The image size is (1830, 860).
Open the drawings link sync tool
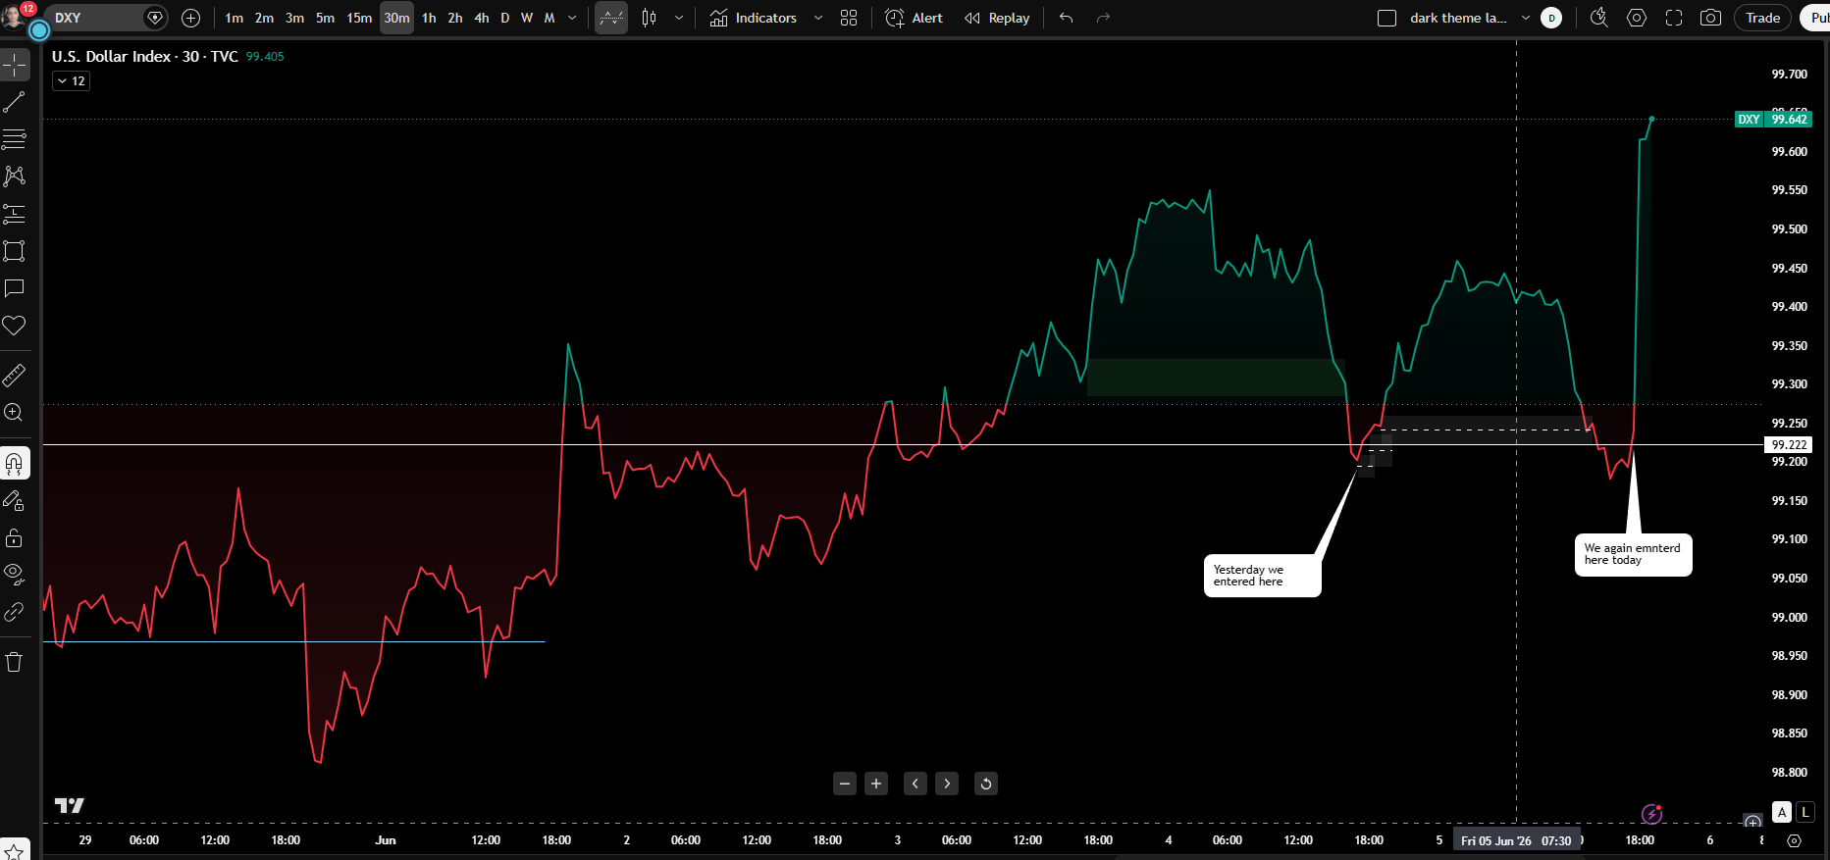point(15,612)
